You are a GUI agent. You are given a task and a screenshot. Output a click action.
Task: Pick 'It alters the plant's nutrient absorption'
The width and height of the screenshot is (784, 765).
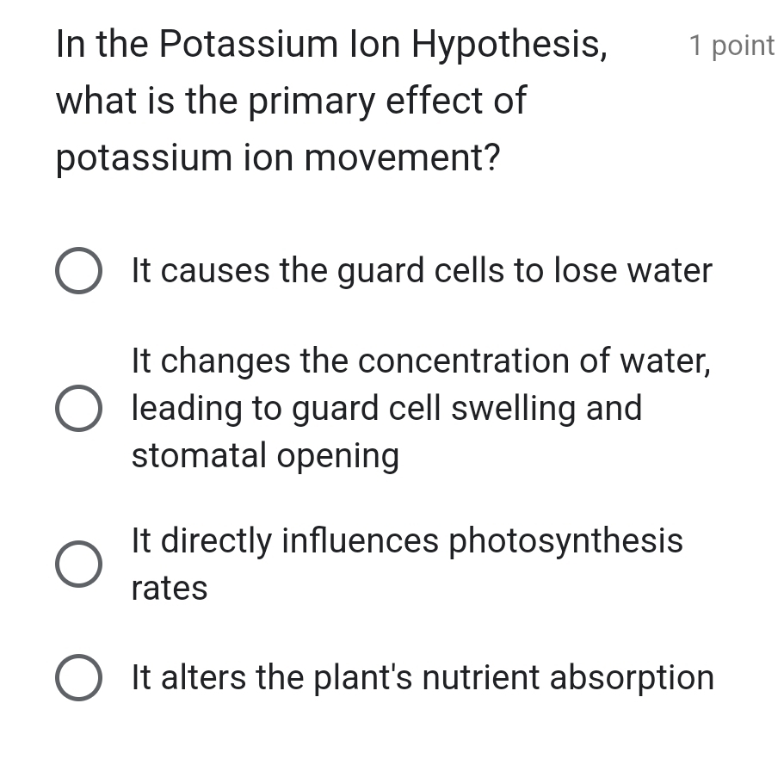(78, 677)
